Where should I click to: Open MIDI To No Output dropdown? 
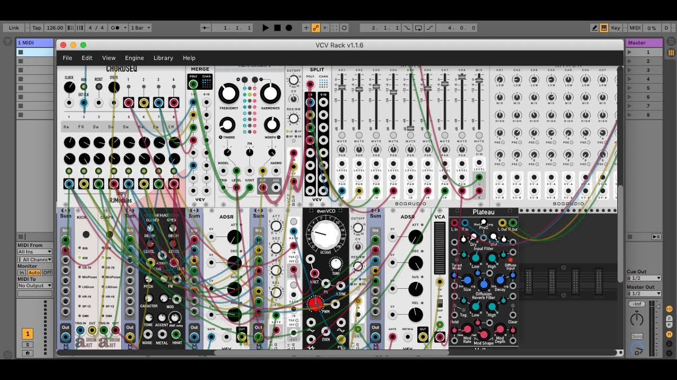pyautogui.click(x=35, y=286)
